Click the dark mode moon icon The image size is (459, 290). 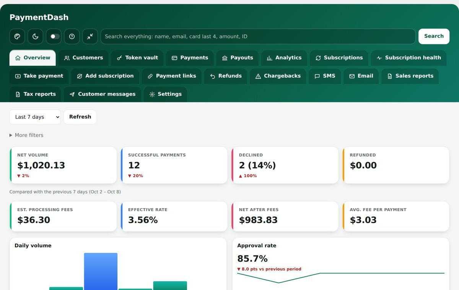tap(36, 36)
